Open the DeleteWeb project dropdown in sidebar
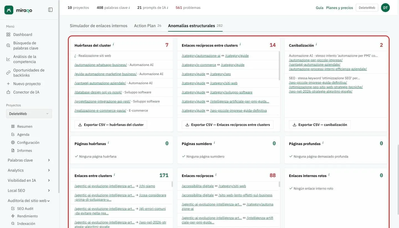This screenshot has height=228, width=399. [29, 114]
